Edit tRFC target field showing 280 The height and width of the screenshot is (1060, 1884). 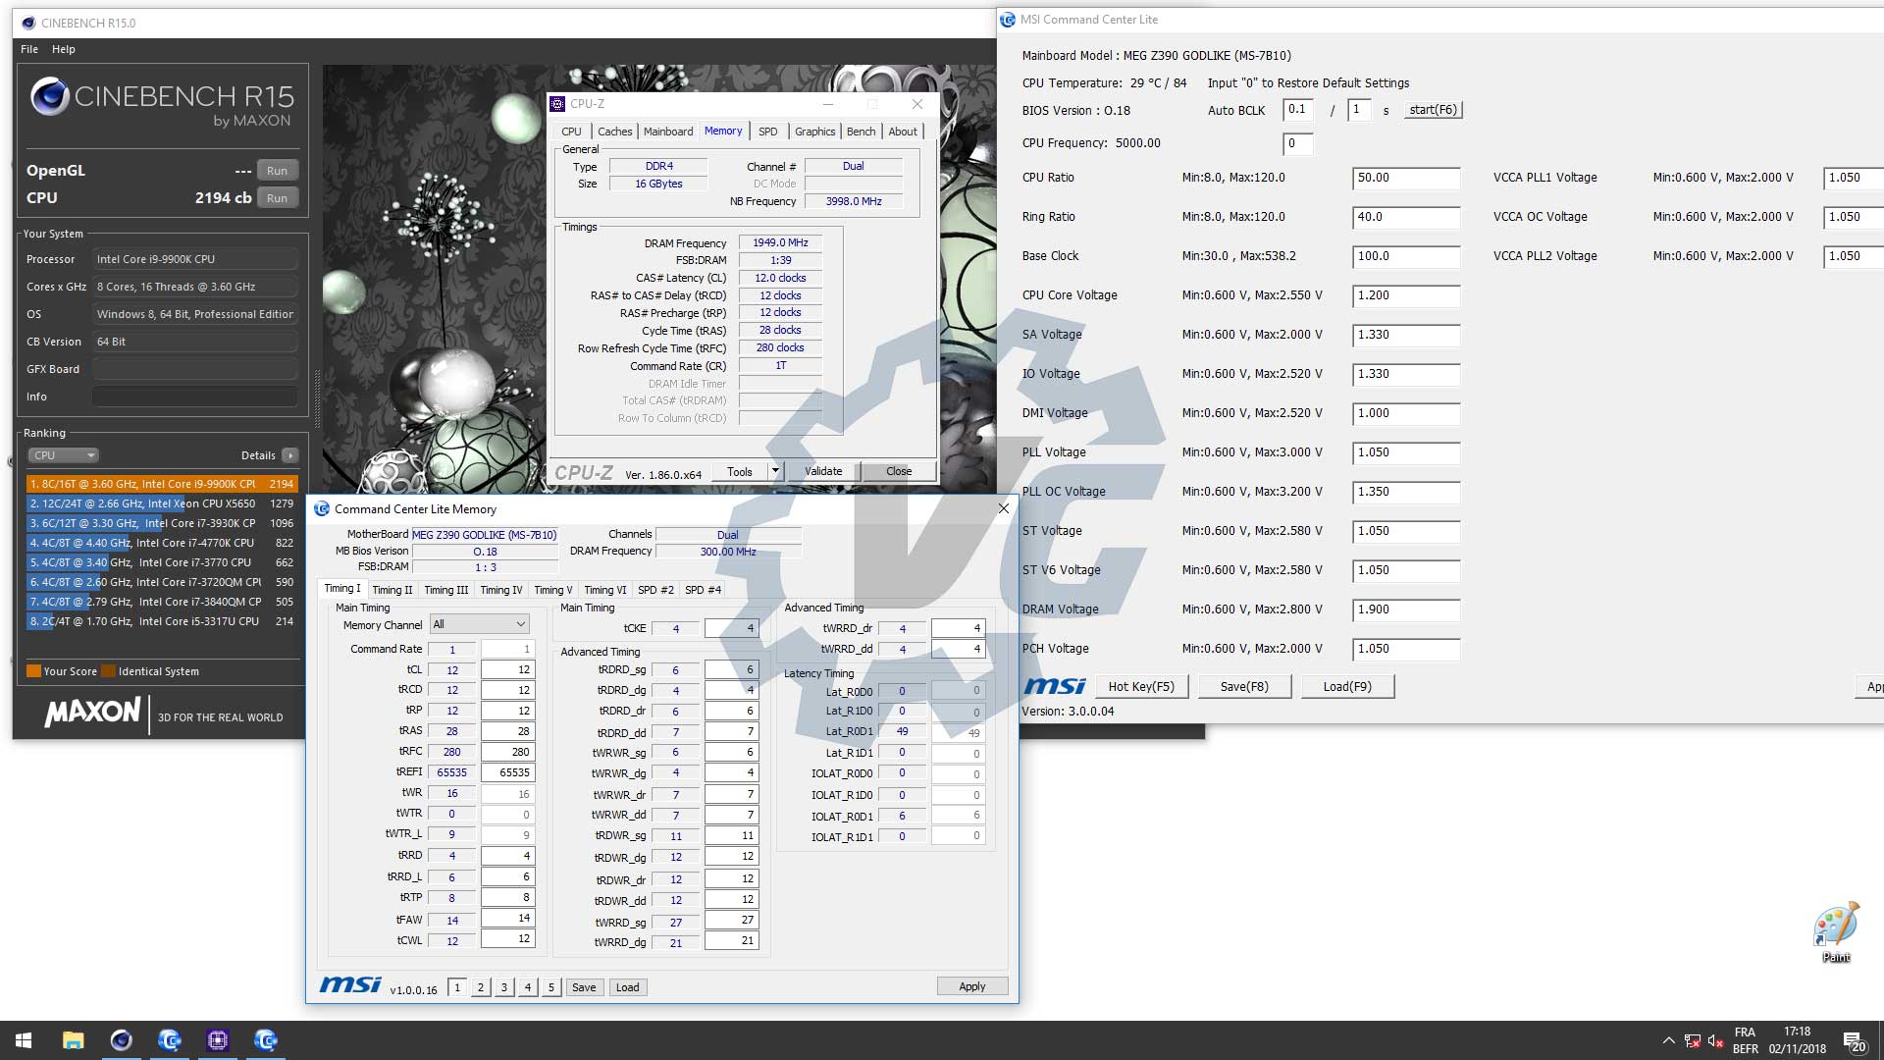pos(507,752)
